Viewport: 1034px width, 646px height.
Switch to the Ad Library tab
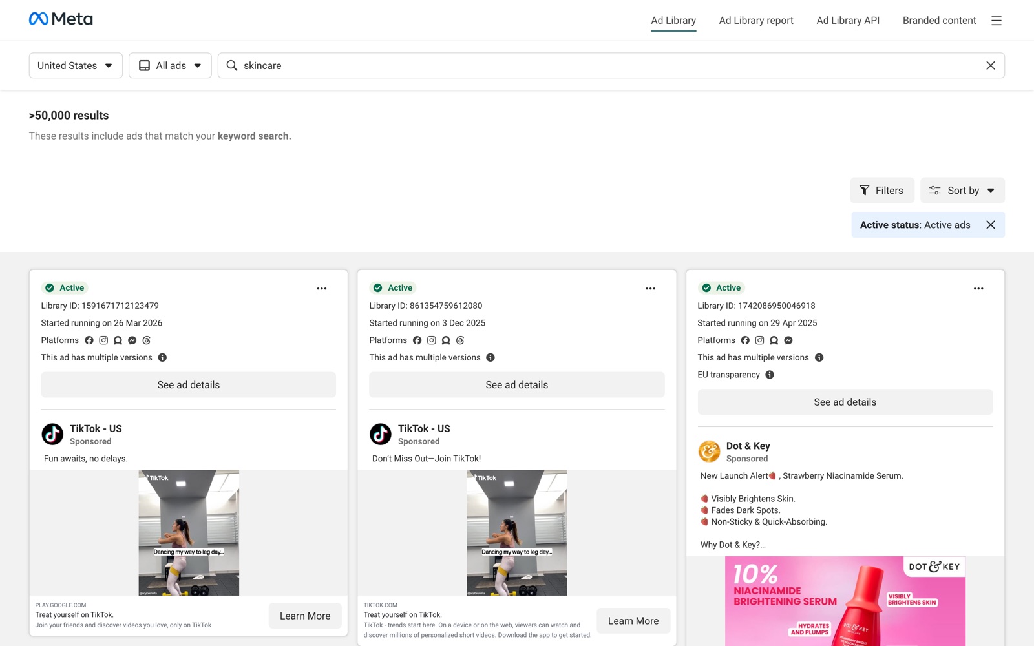[x=673, y=21]
